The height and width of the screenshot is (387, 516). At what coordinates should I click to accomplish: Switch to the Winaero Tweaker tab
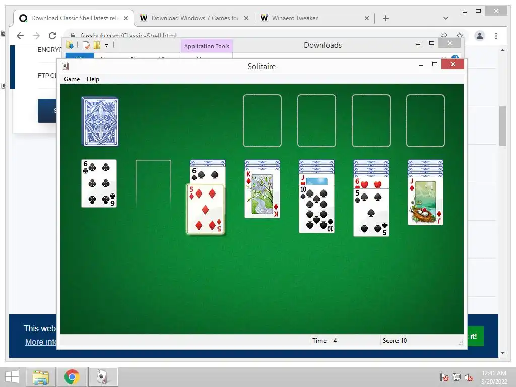click(x=314, y=18)
